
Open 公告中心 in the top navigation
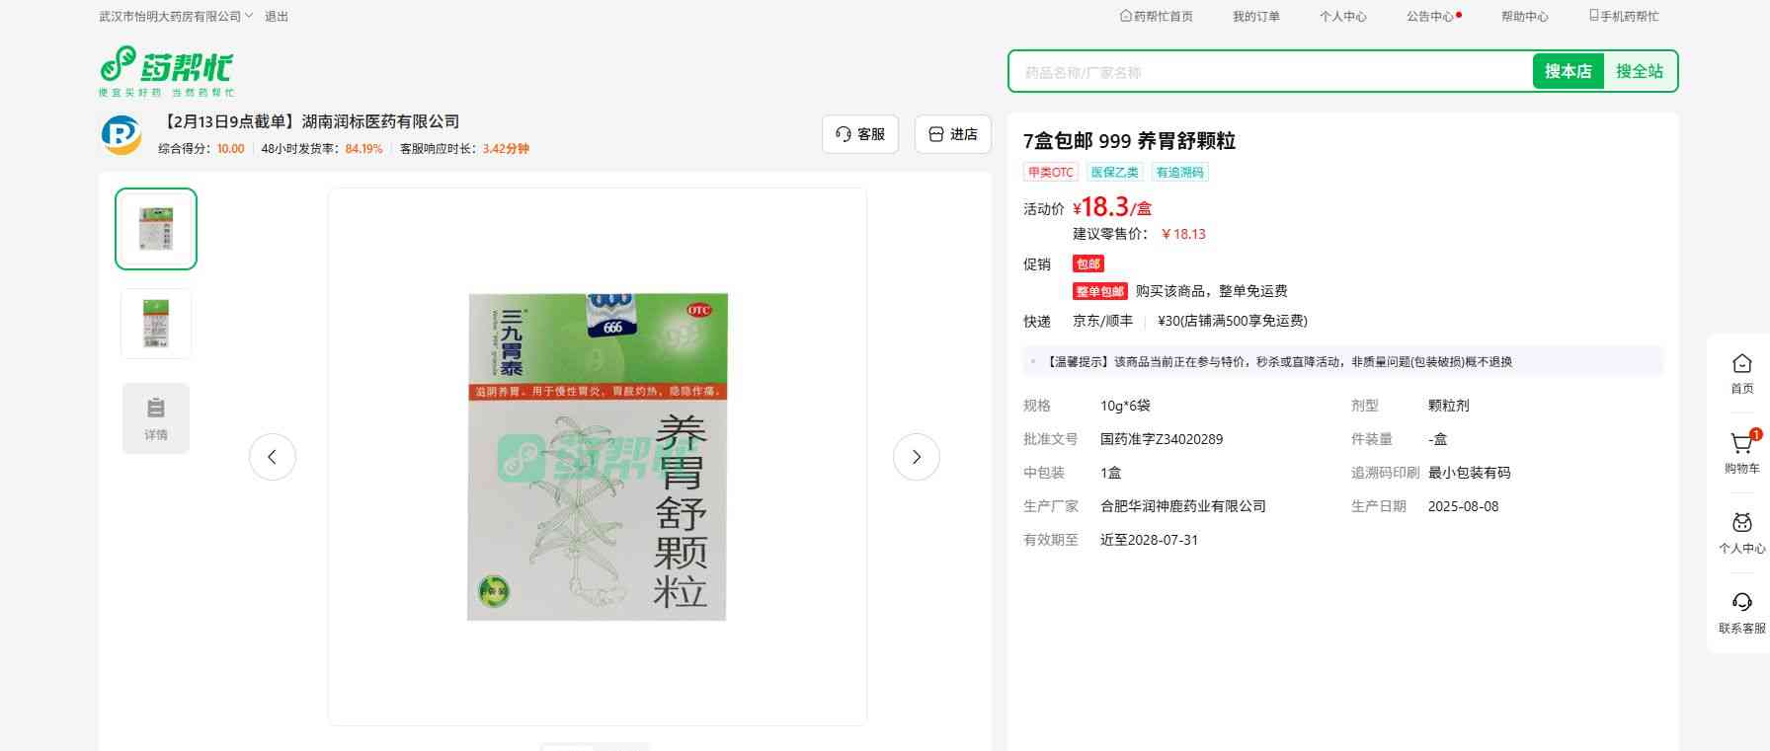1430,17
